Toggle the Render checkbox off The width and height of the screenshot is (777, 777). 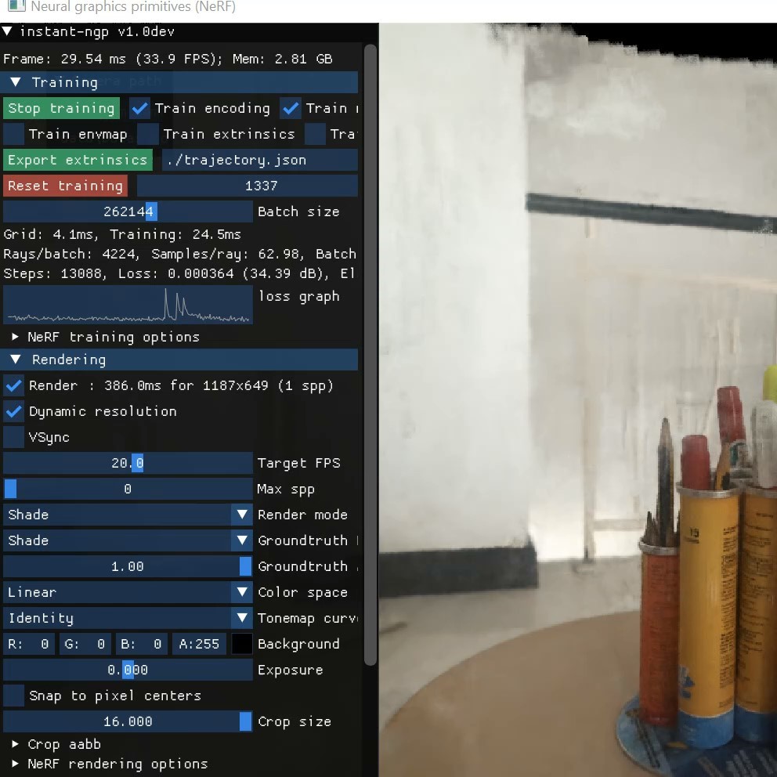(x=14, y=385)
